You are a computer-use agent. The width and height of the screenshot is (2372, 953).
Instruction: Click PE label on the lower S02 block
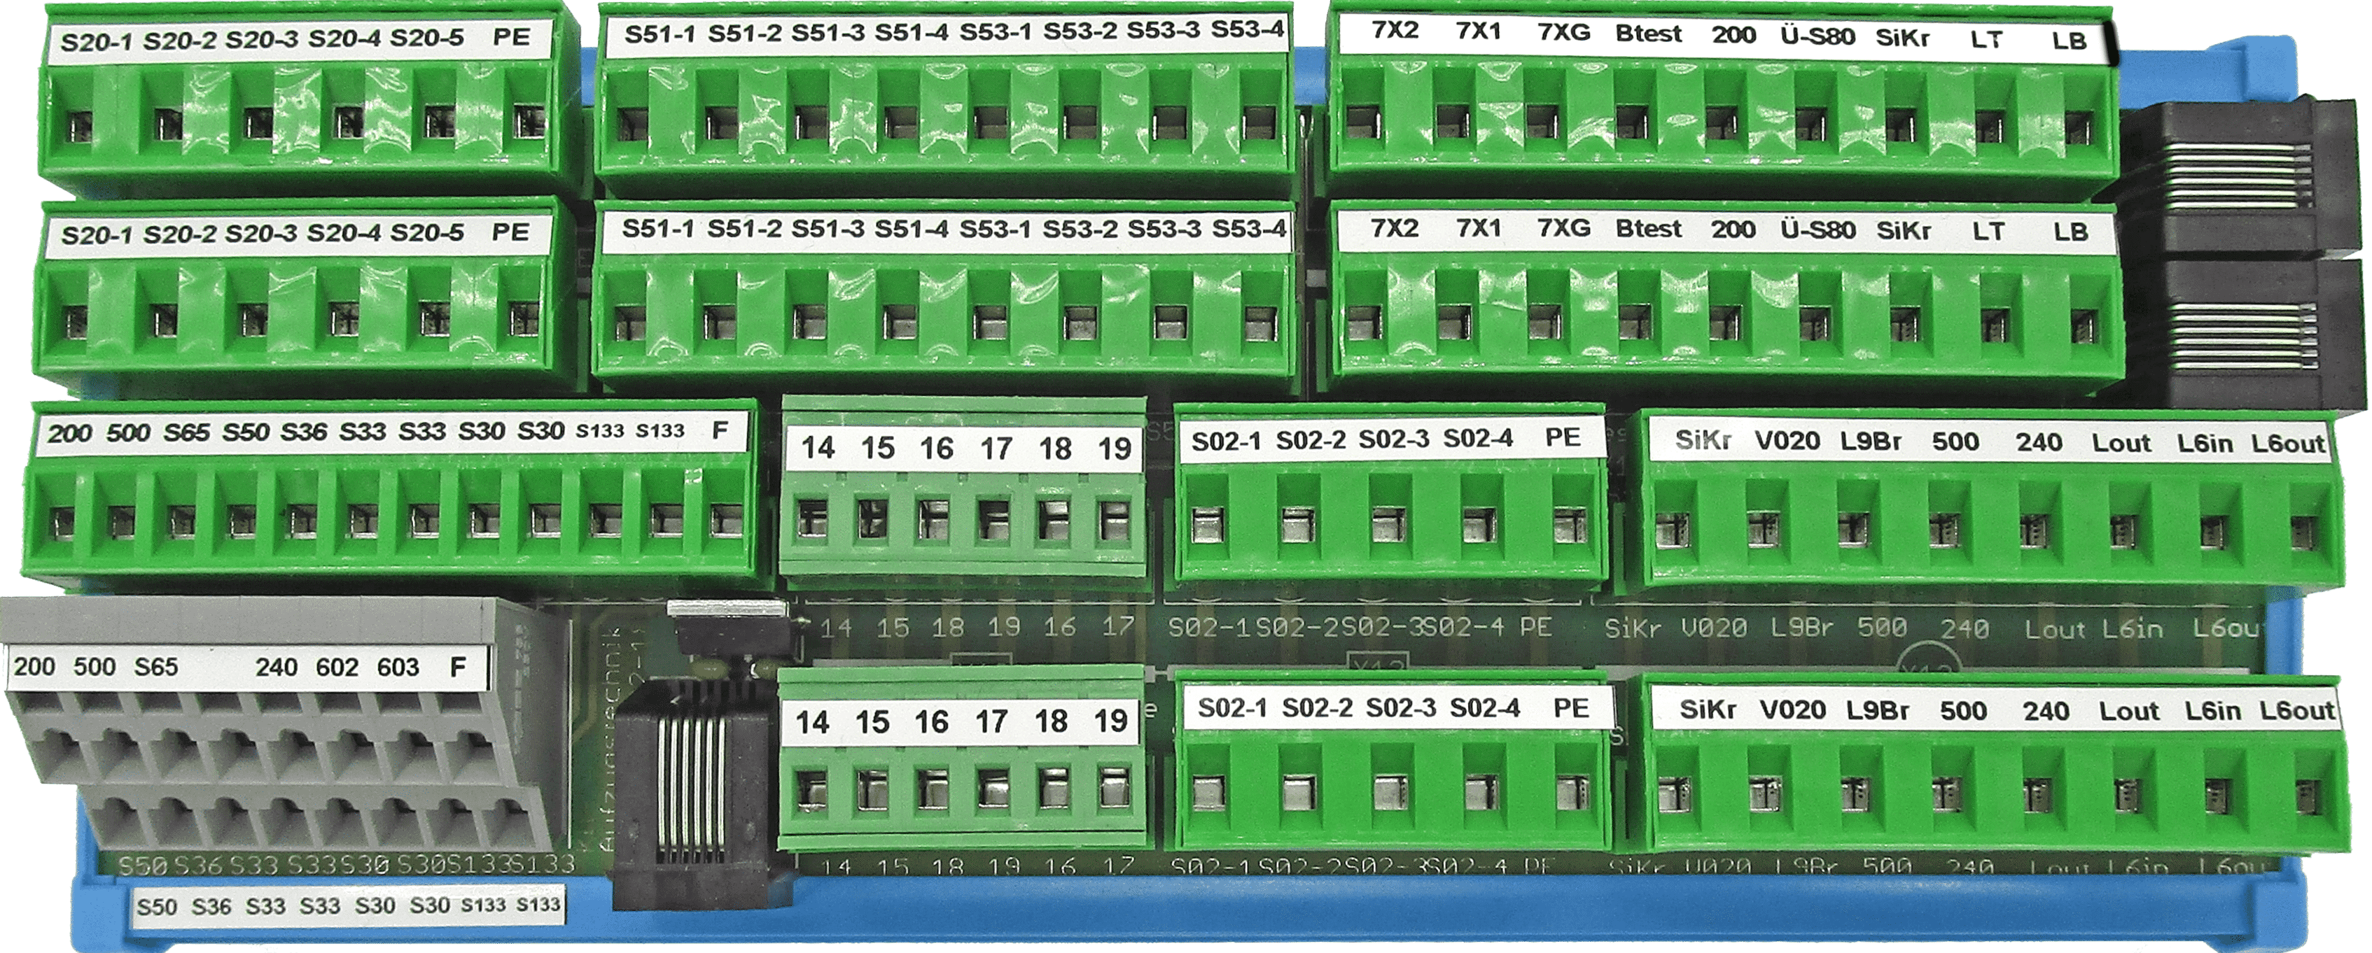[x=1571, y=707]
